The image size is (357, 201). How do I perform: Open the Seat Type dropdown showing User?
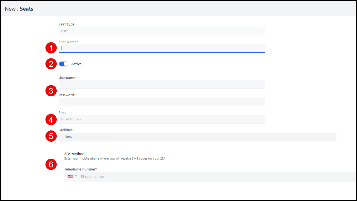click(x=161, y=31)
